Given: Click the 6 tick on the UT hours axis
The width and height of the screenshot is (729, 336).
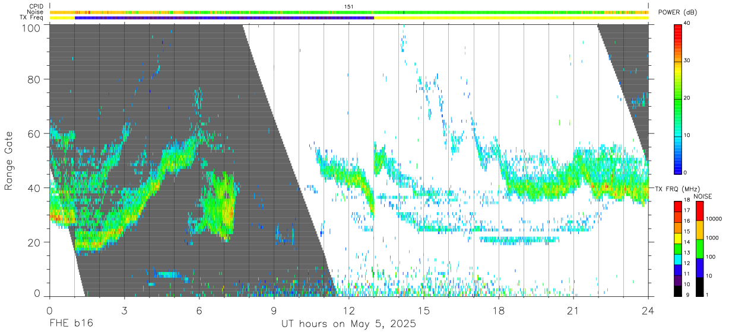Looking at the screenshot, I should pyautogui.click(x=199, y=310).
